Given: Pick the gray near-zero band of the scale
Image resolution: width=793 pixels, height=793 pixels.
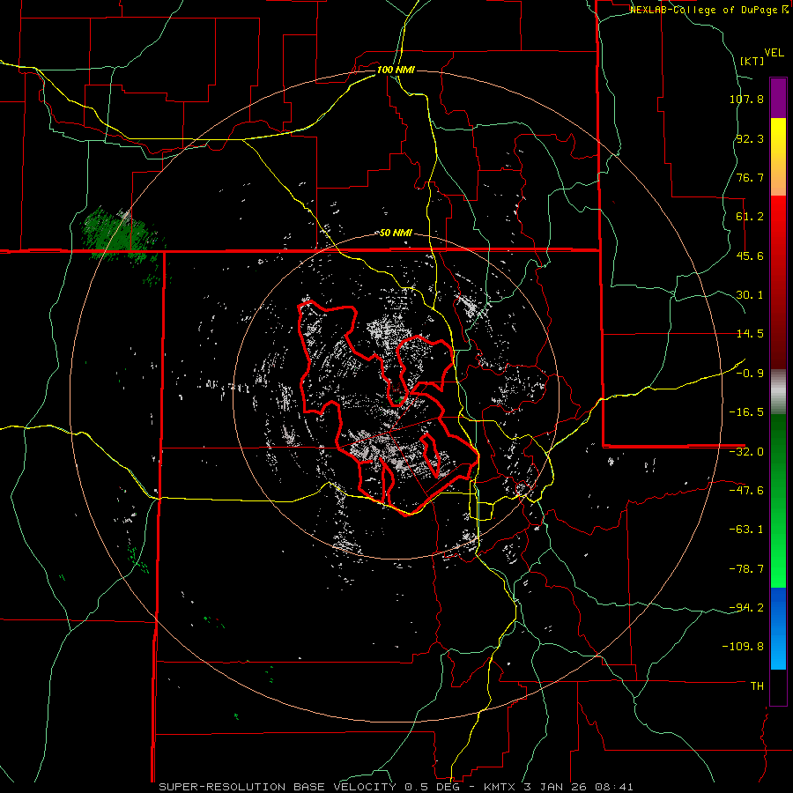Looking at the screenshot, I should (x=778, y=392).
